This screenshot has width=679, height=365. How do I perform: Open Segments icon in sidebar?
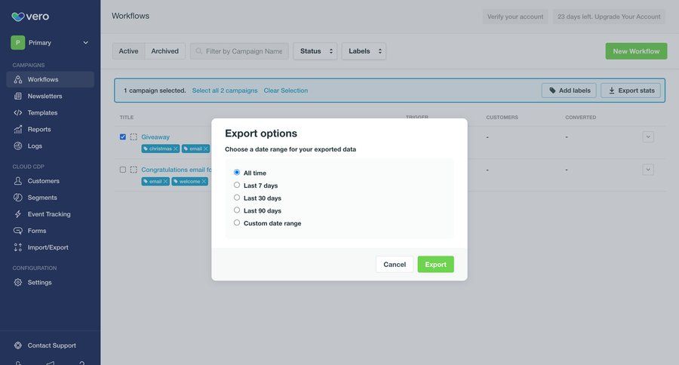(18, 198)
